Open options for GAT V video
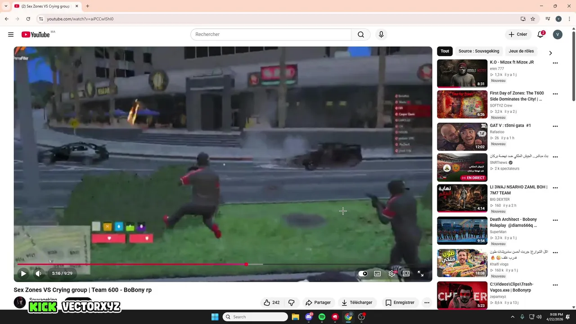Image resolution: width=576 pixels, height=324 pixels. (555, 126)
